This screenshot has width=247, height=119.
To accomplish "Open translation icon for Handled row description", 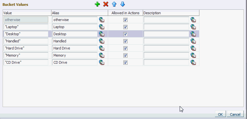I will coord(193,41).
